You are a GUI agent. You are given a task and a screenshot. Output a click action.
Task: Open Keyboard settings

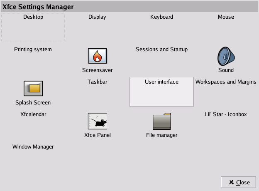point(161,17)
